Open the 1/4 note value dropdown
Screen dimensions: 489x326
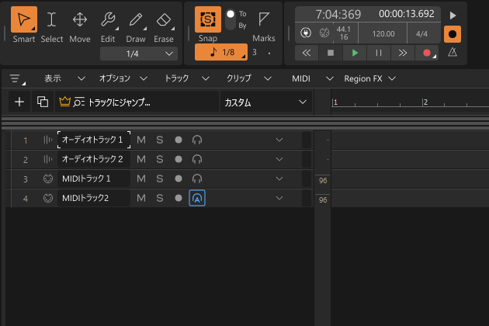(140, 54)
